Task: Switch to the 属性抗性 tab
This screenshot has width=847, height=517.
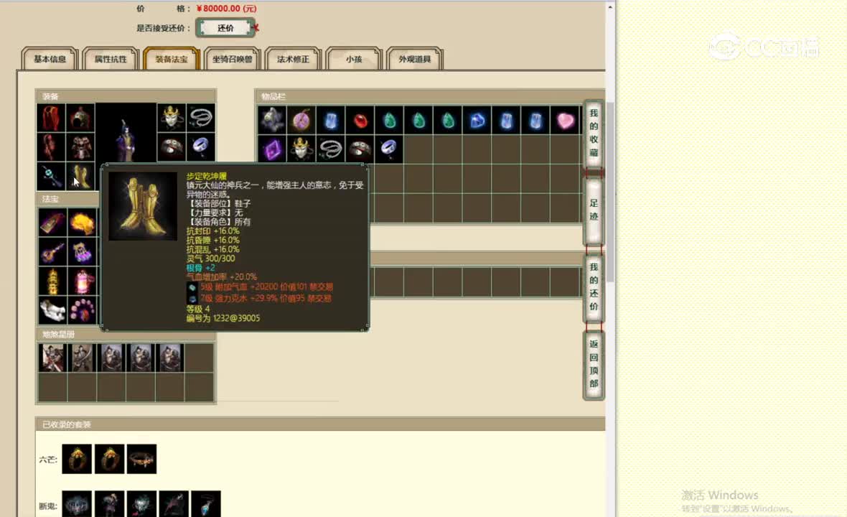Action: pos(111,59)
